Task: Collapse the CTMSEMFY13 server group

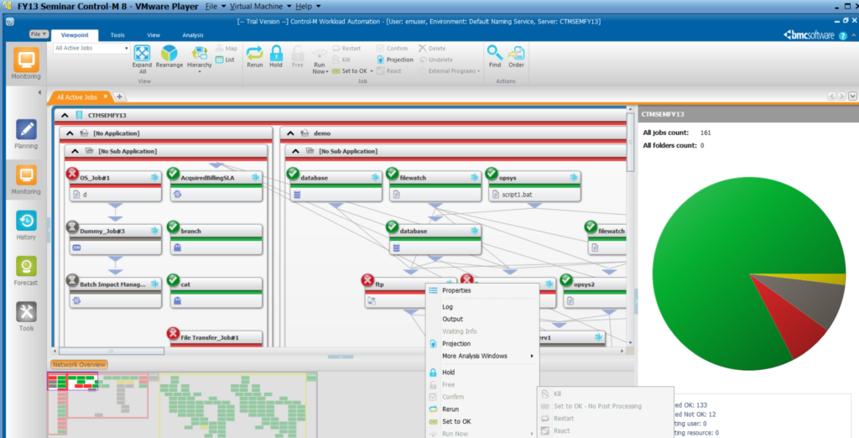Action: (x=65, y=115)
